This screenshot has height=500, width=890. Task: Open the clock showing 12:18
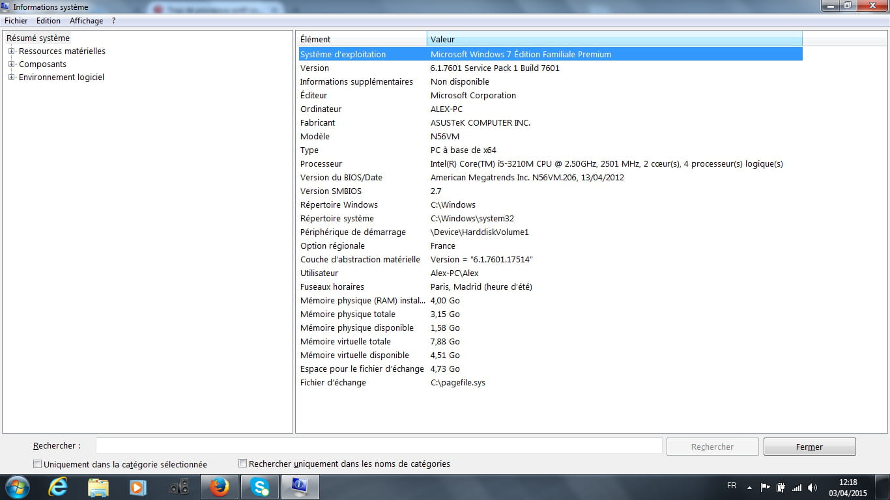coord(848,488)
